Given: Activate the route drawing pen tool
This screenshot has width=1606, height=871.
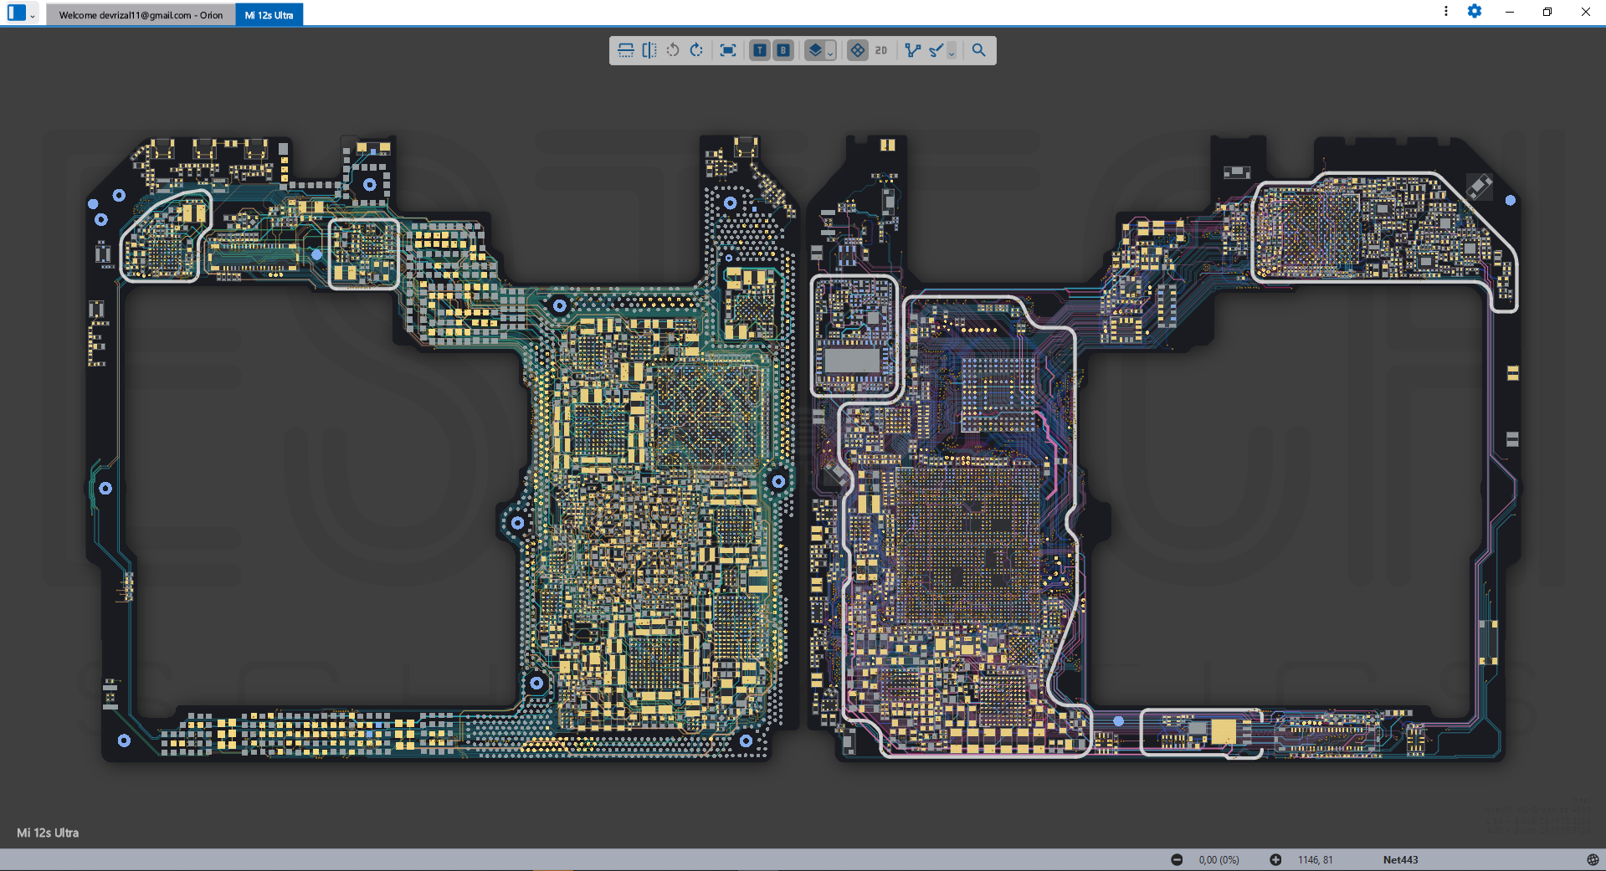Looking at the screenshot, I should [x=936, y=50].
